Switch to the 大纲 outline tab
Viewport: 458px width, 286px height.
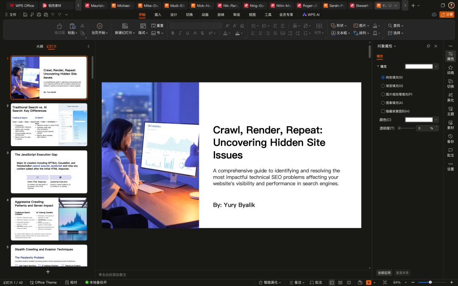pos(39,47)
